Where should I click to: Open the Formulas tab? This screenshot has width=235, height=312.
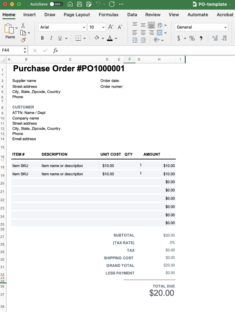coord(109,15)
